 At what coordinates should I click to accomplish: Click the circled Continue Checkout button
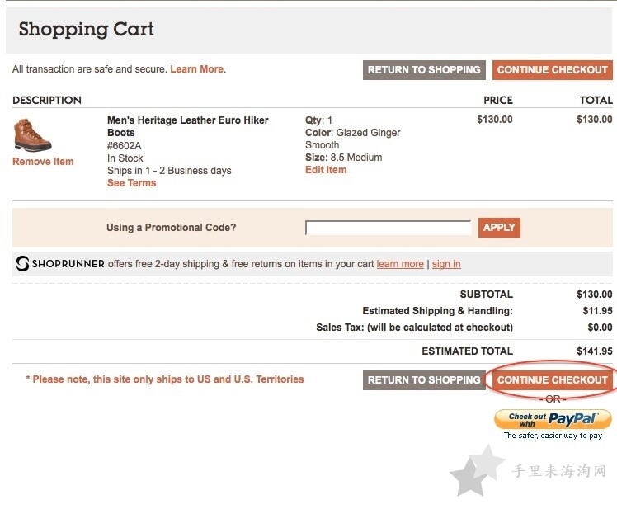[553, 379]
